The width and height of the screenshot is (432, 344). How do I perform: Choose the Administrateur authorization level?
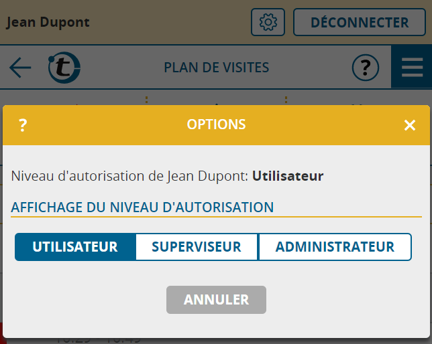pyautogui.click(x=335, y=247)
